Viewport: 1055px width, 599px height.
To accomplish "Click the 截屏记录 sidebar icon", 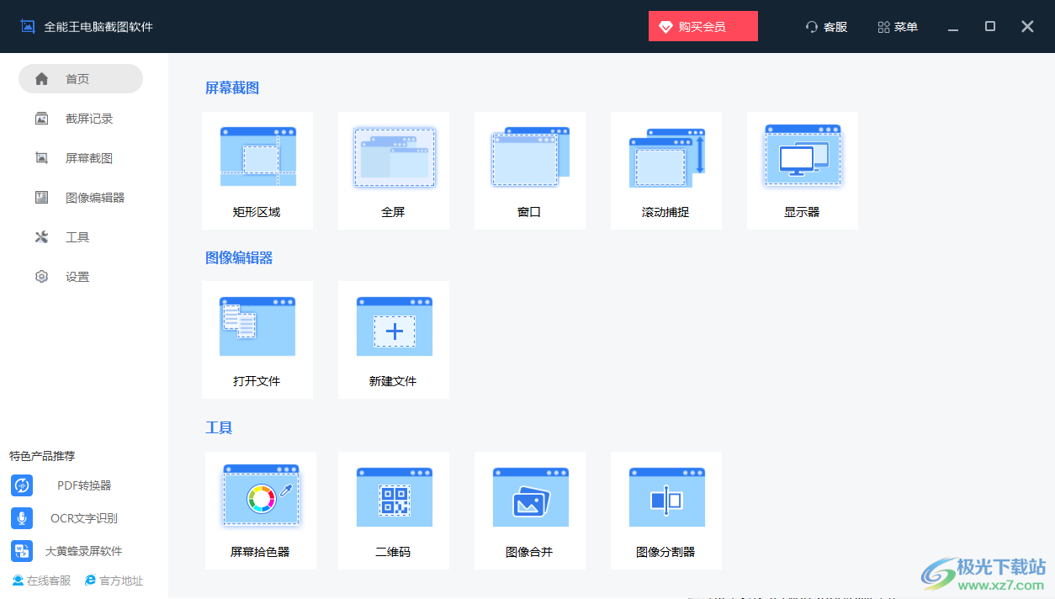I will tap(41, 119).
